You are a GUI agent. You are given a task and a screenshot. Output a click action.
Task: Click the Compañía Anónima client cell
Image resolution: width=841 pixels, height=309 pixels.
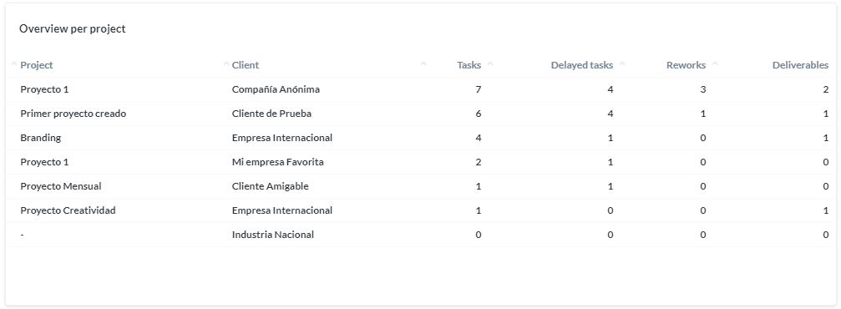pos(276,89)
